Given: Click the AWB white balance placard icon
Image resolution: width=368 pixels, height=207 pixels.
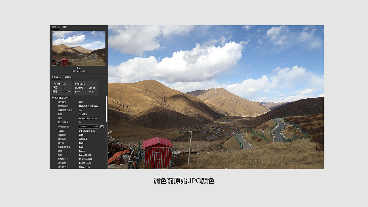Looking at the screenshot, I should pos(54,92).
